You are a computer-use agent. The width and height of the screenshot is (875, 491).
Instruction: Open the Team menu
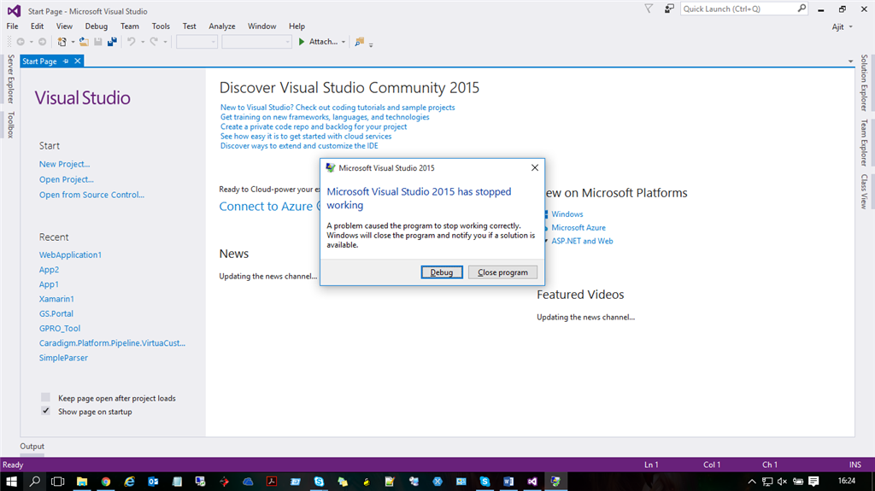coord(130,26)
